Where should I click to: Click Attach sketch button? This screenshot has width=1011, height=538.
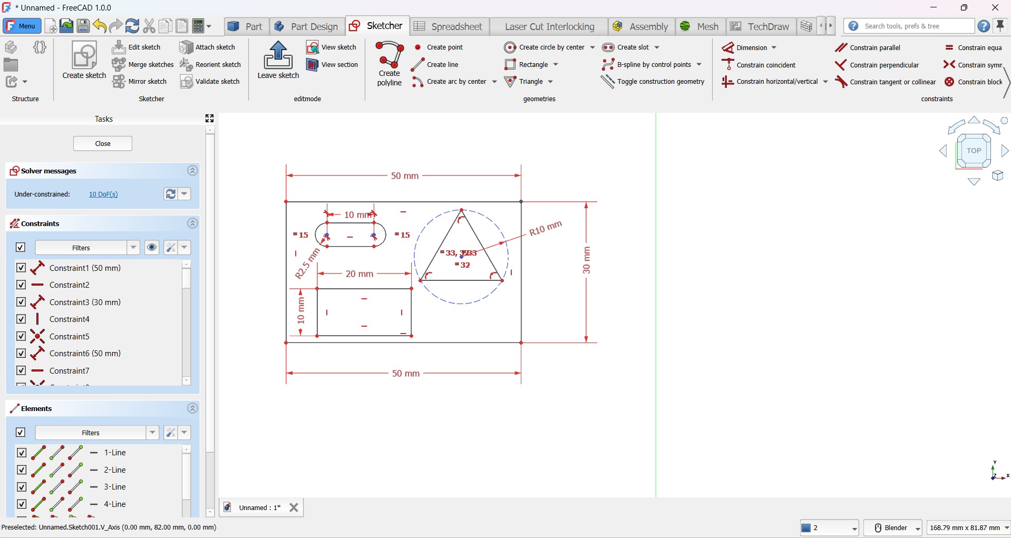(x=207, y=47)
